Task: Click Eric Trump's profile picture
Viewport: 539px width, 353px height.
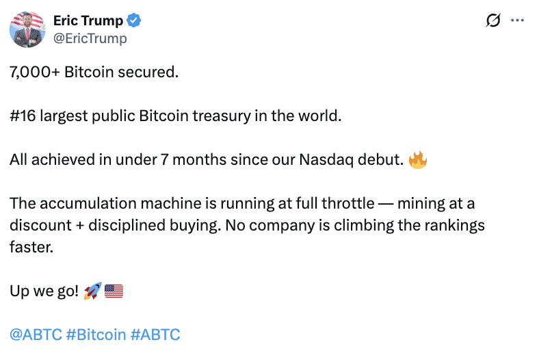Action: point(27,29)
